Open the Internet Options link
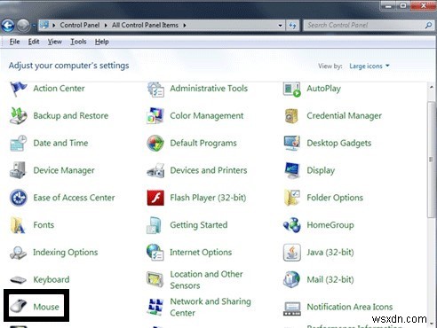 click(201, 253)
